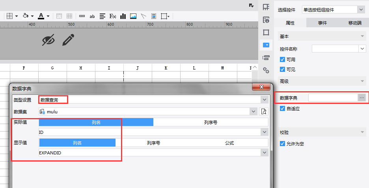Click the spreadsheet scroll up arrow
This screenshot has height=188, width=369.
(255, 68)
